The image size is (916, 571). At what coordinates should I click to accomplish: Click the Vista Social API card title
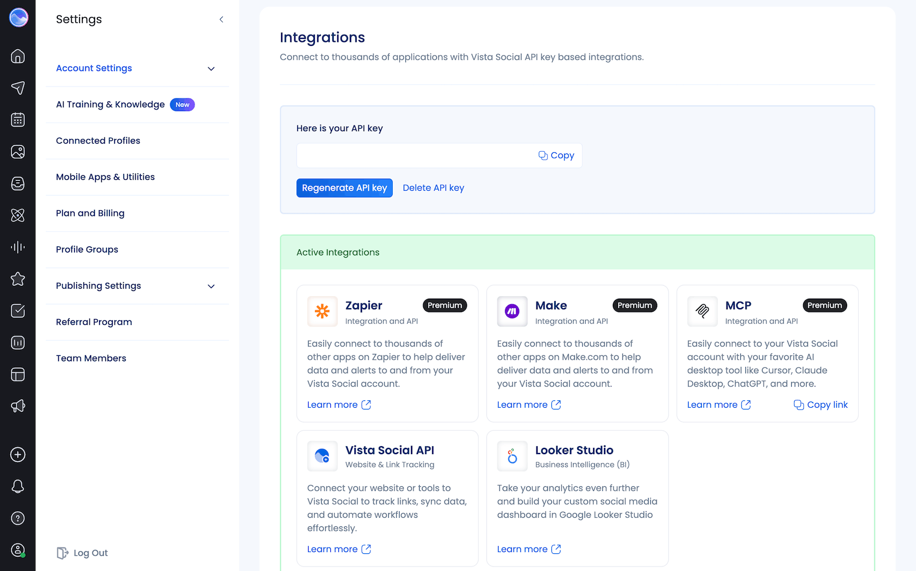390,451
